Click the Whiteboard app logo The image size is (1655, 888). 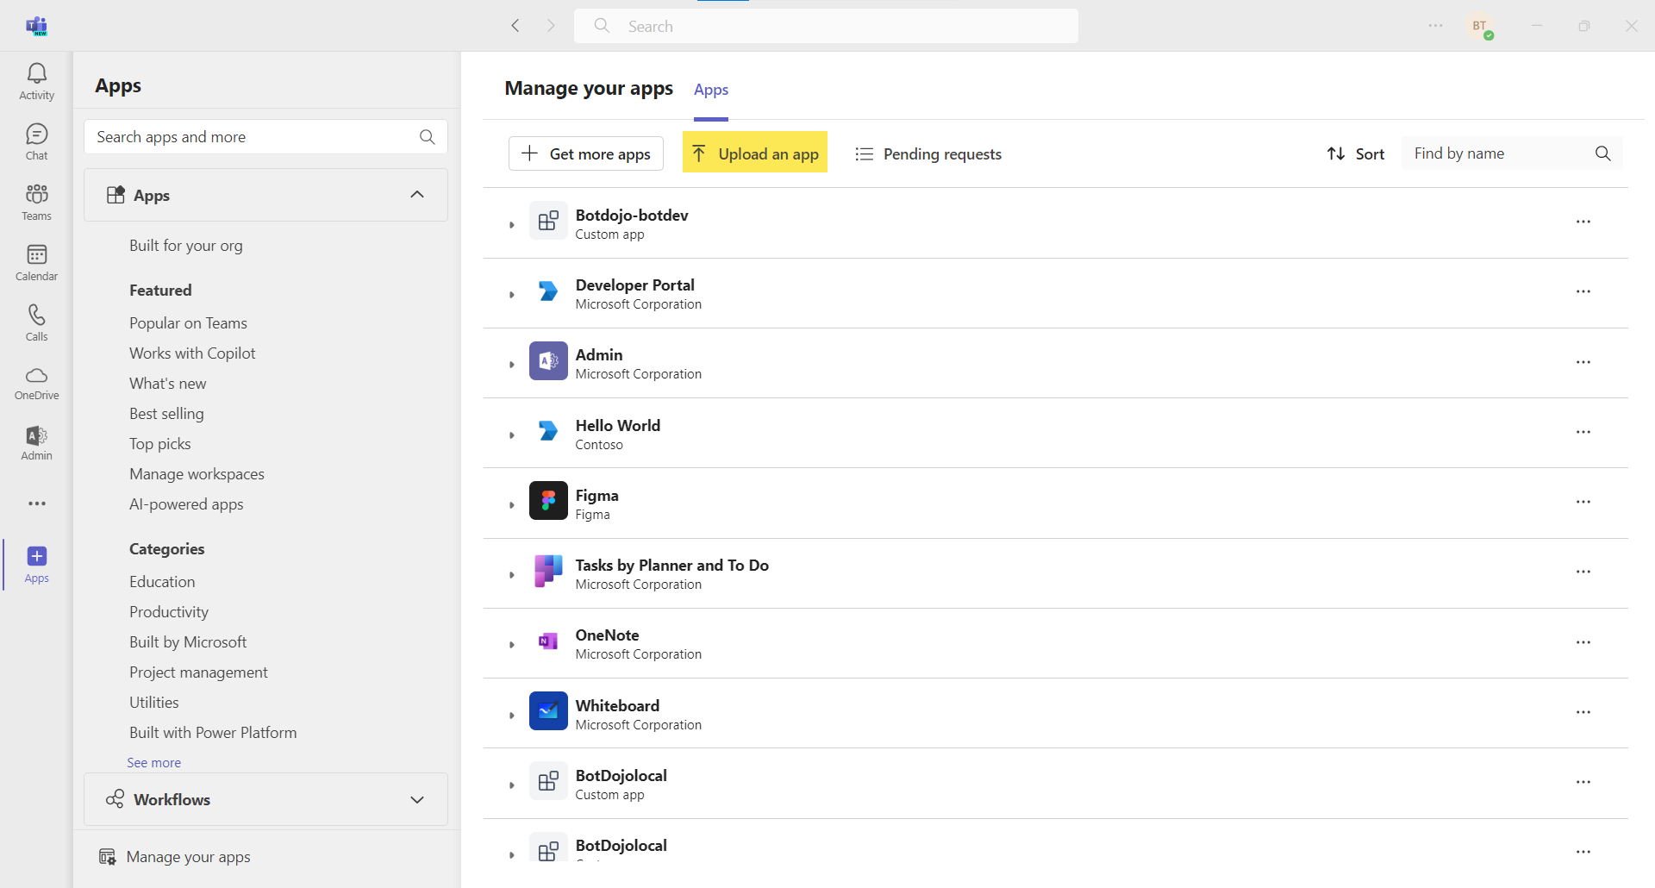pos(548,711)
